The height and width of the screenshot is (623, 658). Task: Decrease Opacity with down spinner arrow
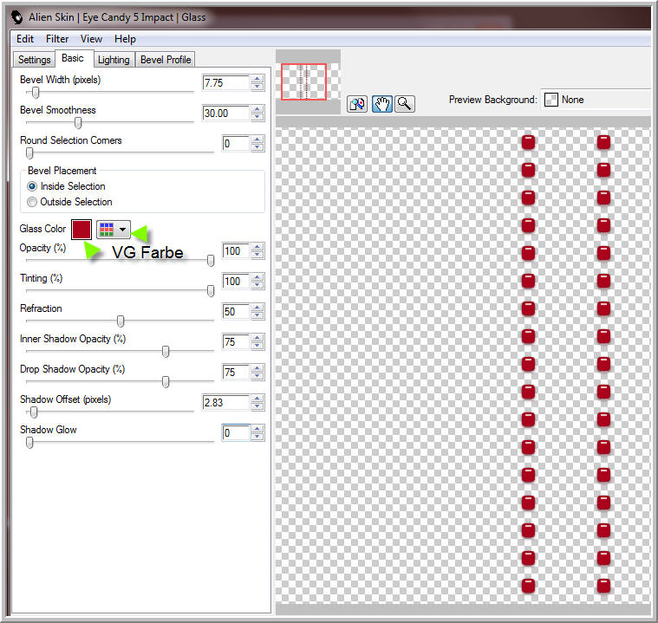click(x=257, y=255)
